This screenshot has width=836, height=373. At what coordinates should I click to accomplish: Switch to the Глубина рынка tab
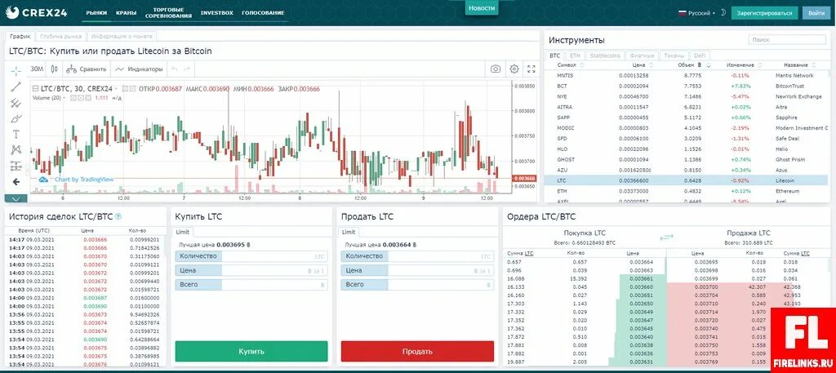click(60, 37)
